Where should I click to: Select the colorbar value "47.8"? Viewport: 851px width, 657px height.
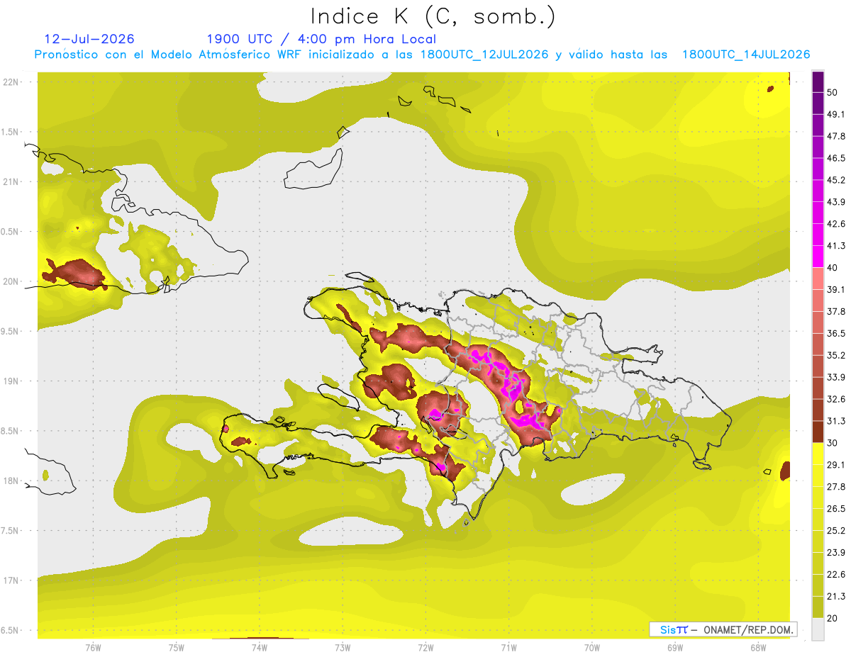[x=836, y=136]
